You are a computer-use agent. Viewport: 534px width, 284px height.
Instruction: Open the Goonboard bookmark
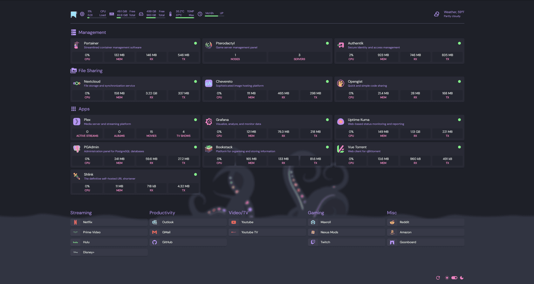click(426, 242)
